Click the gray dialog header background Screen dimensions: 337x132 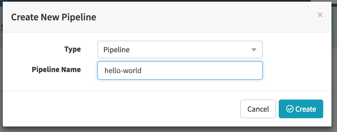(x=192, y=17)
